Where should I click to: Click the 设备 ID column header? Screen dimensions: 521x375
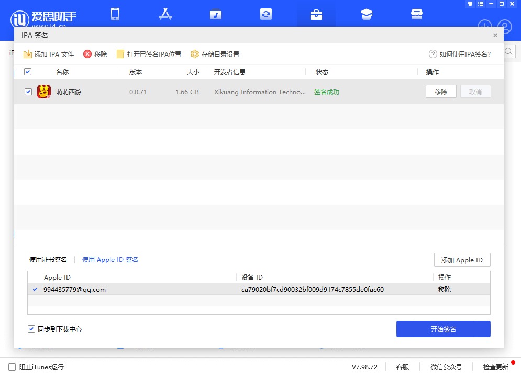click(x=252, y=277)
